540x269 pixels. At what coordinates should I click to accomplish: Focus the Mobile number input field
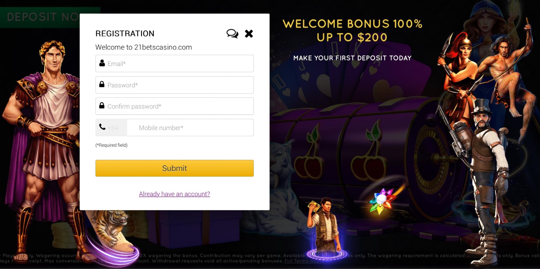190,128
